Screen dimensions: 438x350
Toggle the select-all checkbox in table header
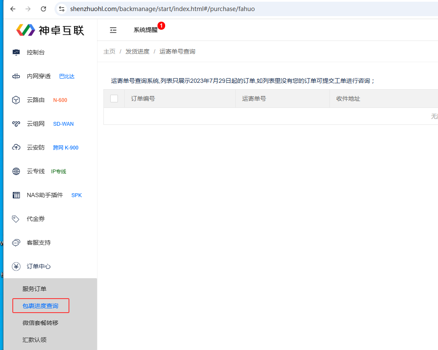(114, 99)
